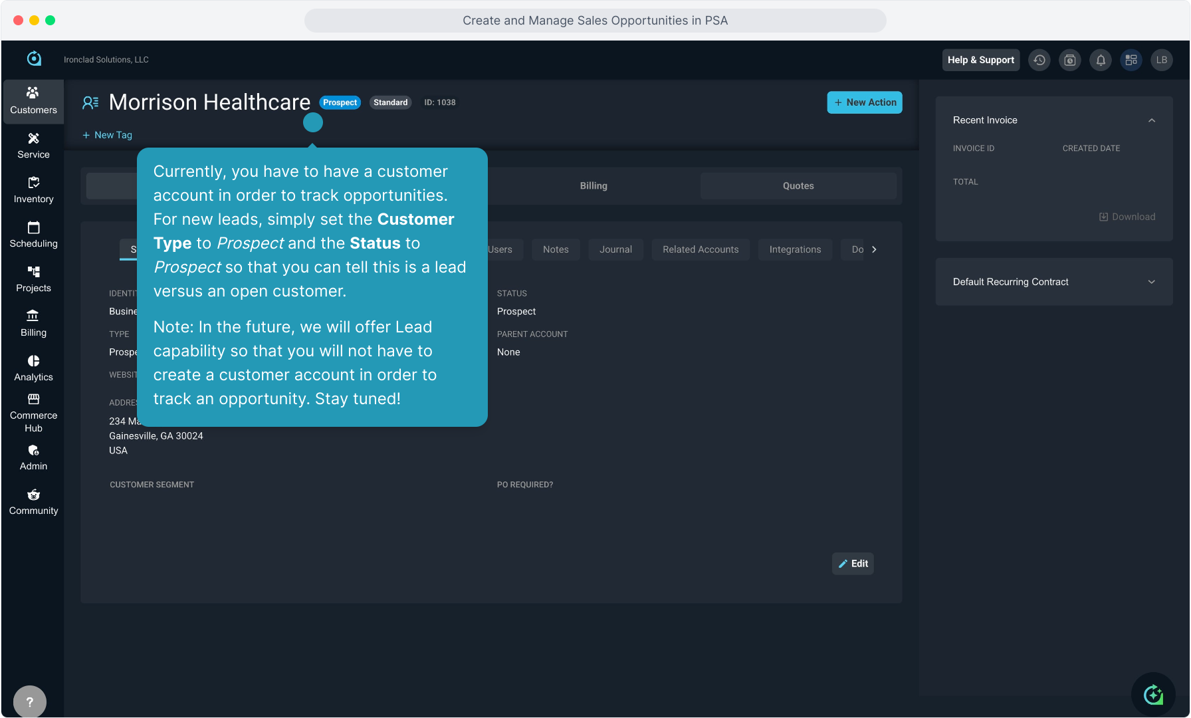This screenshot has height=718, width=1191.
Task: Open the recent history icon
Action: pyautogui.click(x=1039, y=60)
